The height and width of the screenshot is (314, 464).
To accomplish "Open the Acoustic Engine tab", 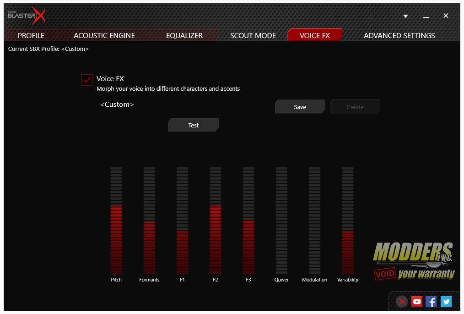I will tap(104, 35).
